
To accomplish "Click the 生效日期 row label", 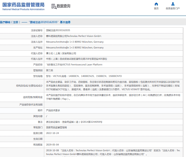I will pyautogui.click(x=38, y=139).
